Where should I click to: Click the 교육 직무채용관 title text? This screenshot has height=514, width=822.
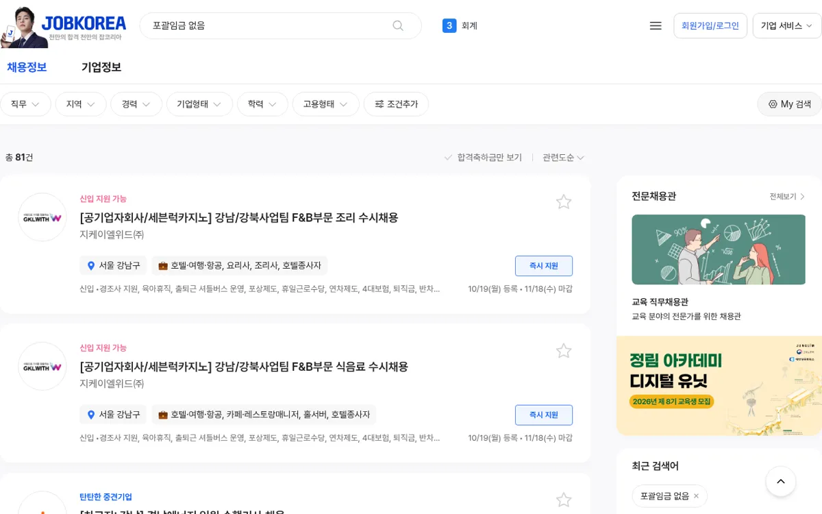(x=660, y=302)
